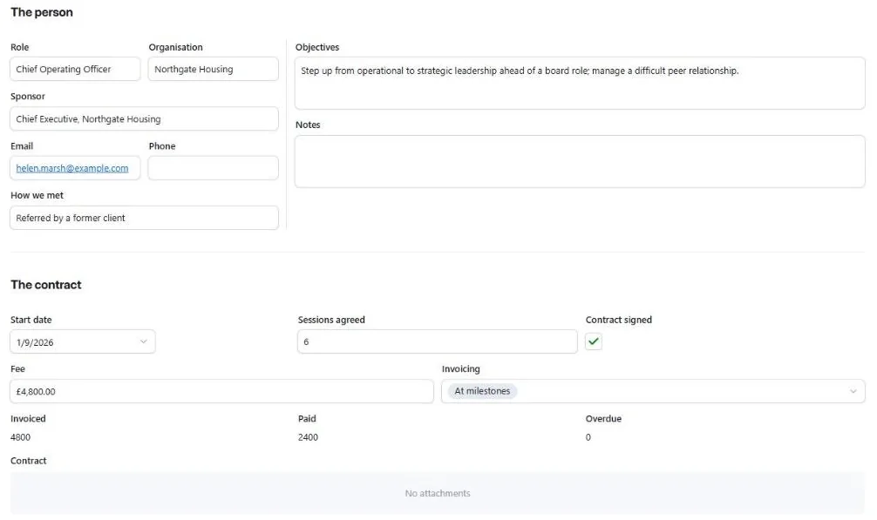Click the Start date value 1/9/2026
This screenshot has height=520, width=877.
click(35, 342)
